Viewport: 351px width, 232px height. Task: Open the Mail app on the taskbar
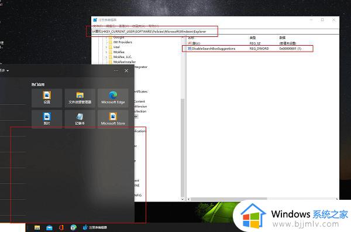49,228
